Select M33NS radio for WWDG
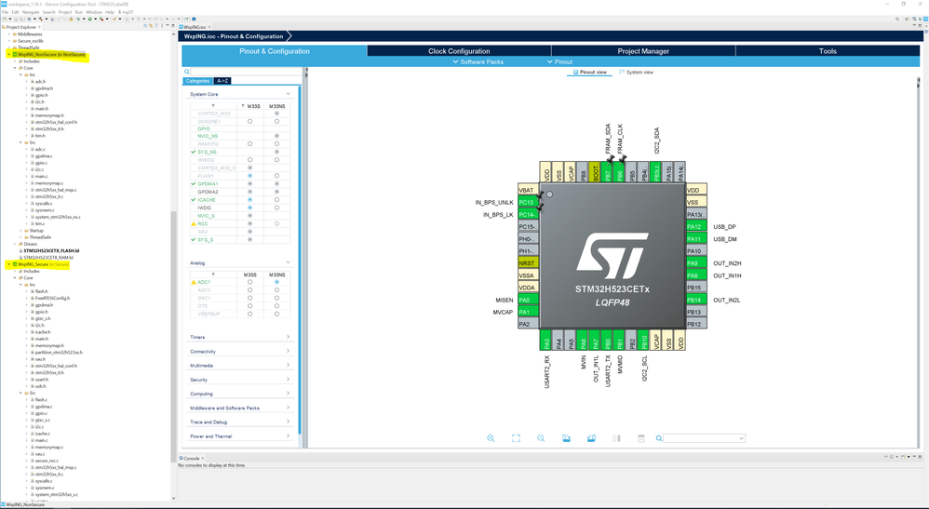 point(276,160)
